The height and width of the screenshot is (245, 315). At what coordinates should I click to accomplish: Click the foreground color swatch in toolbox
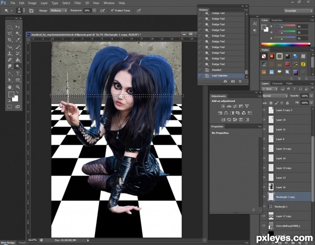click(x=11, y=94)
